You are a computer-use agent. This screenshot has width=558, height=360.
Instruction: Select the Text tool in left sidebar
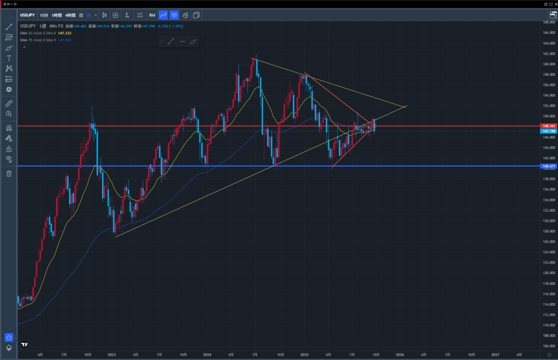point(9,58)
